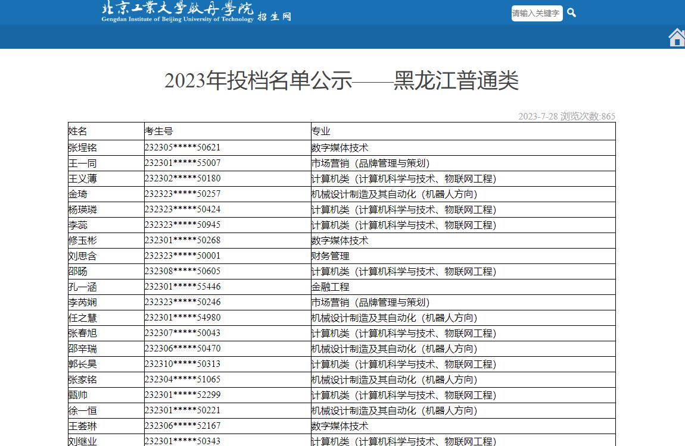Select exam number 232301*****54980
This screenshot has height=446, width=685.
click(x=183, y=318)
